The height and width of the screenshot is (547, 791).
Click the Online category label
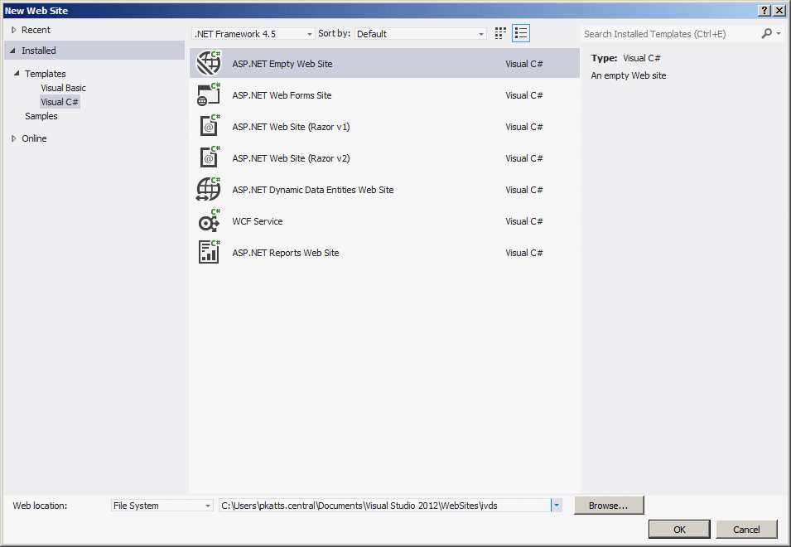click(34, 138)
